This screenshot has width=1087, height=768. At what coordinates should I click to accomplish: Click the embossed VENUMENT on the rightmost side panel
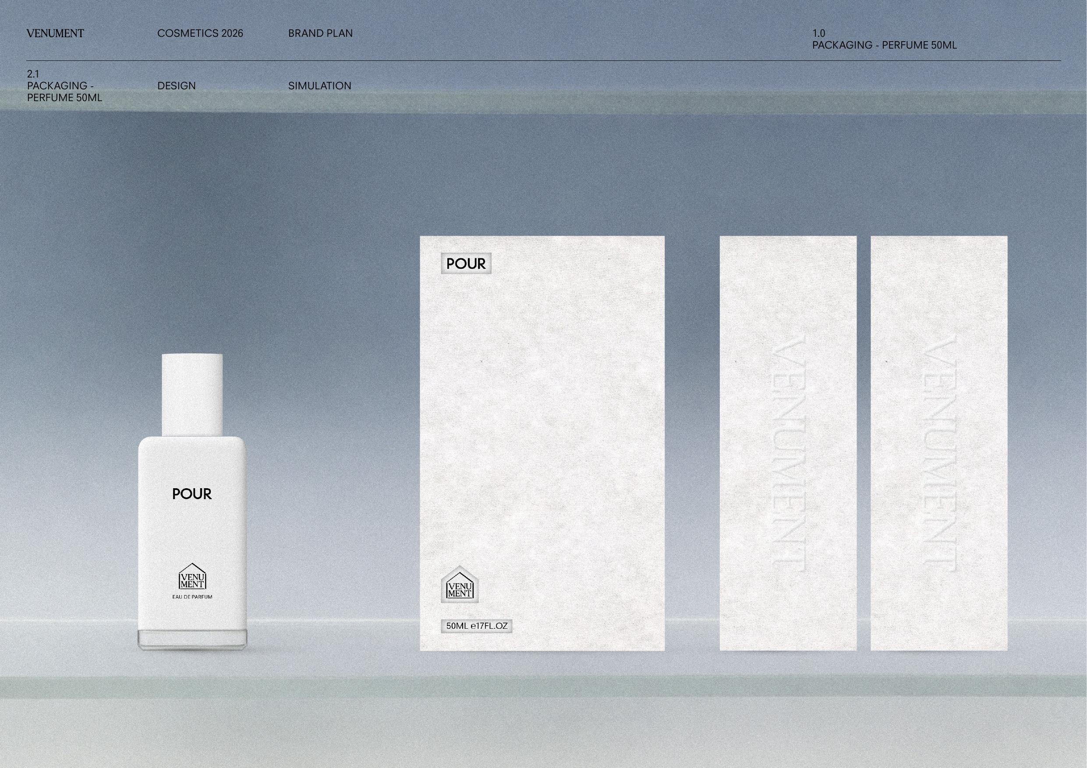pos(940,454)
